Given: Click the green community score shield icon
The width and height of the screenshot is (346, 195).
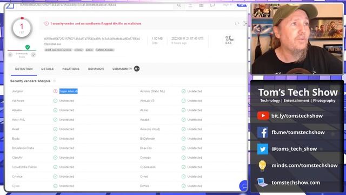Looking at the screenshot, I should point(28,47).
